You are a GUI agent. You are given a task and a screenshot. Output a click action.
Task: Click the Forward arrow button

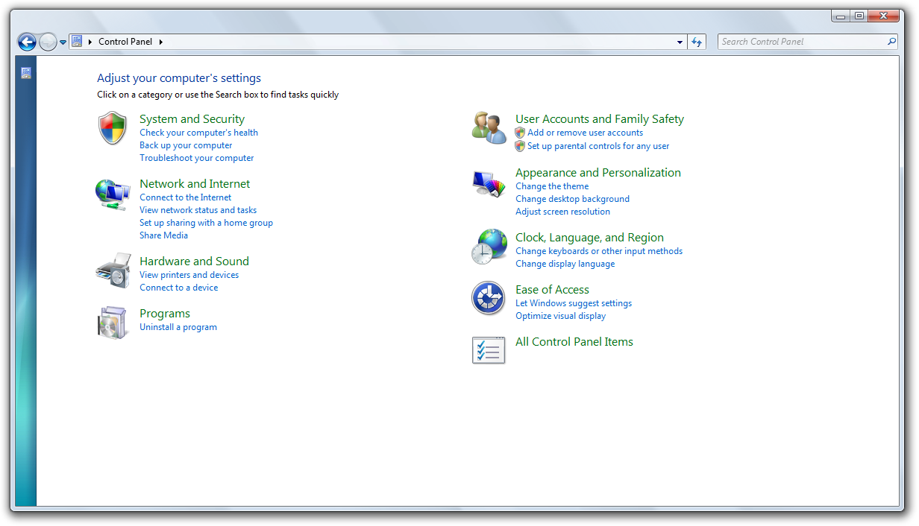click(48, 42)
